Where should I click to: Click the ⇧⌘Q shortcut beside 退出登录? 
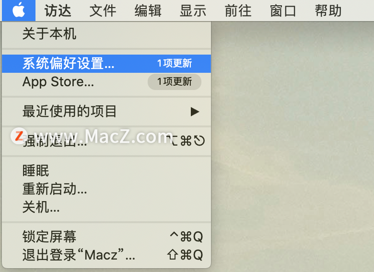pyautogui.click(x=185, y=255)
